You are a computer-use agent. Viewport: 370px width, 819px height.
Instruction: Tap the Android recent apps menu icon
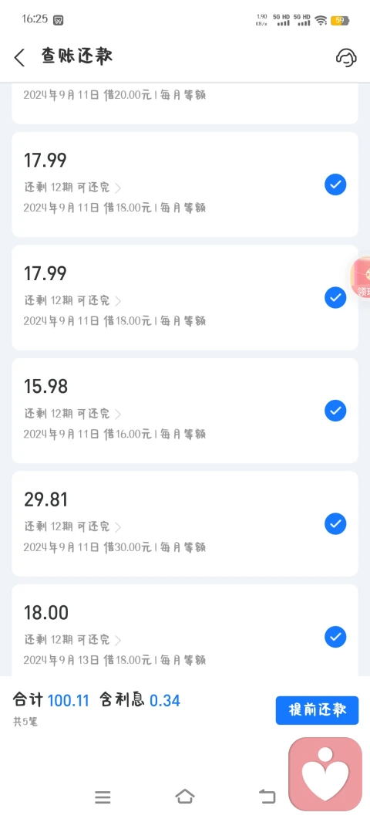pos(103,797)
